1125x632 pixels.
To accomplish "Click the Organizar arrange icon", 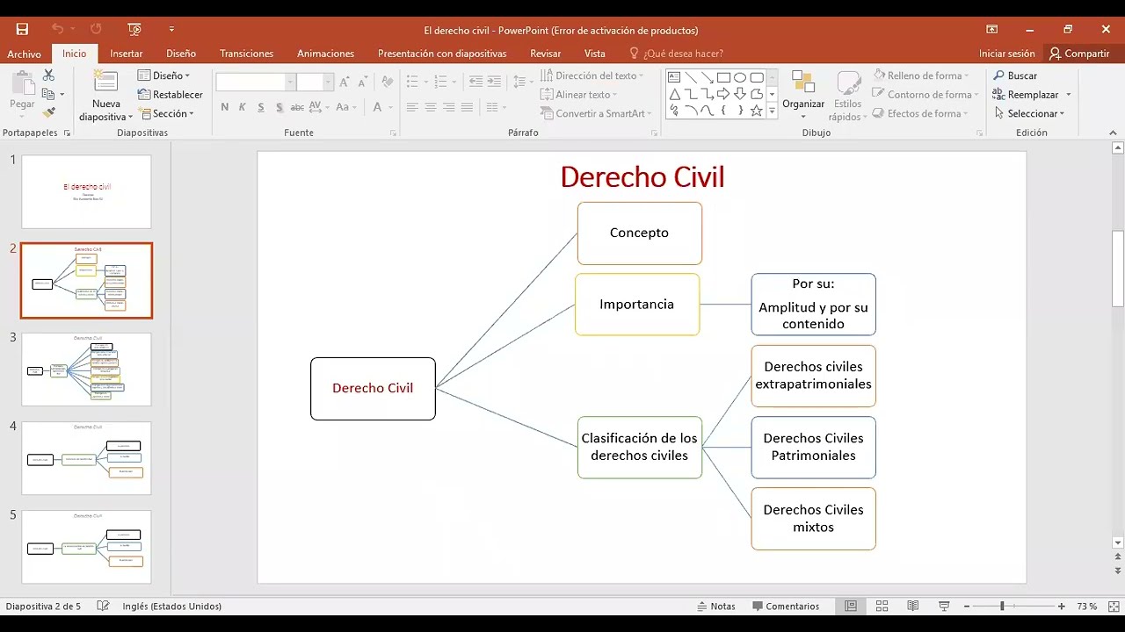I will click(803, 83).
